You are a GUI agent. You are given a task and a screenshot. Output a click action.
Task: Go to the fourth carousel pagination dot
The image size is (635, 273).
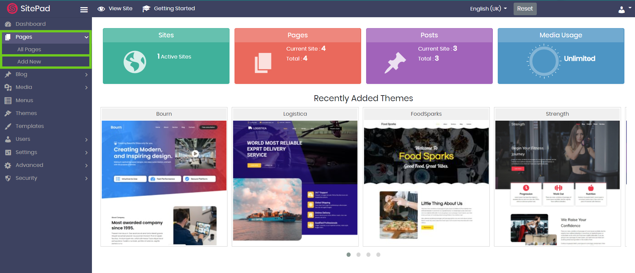[378, 255]
